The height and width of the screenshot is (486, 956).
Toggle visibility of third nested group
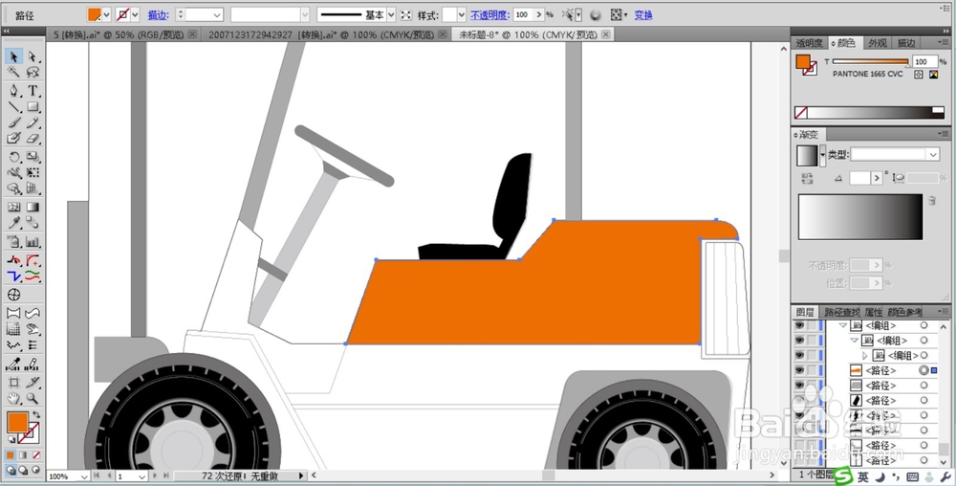[x=799, y=356]
